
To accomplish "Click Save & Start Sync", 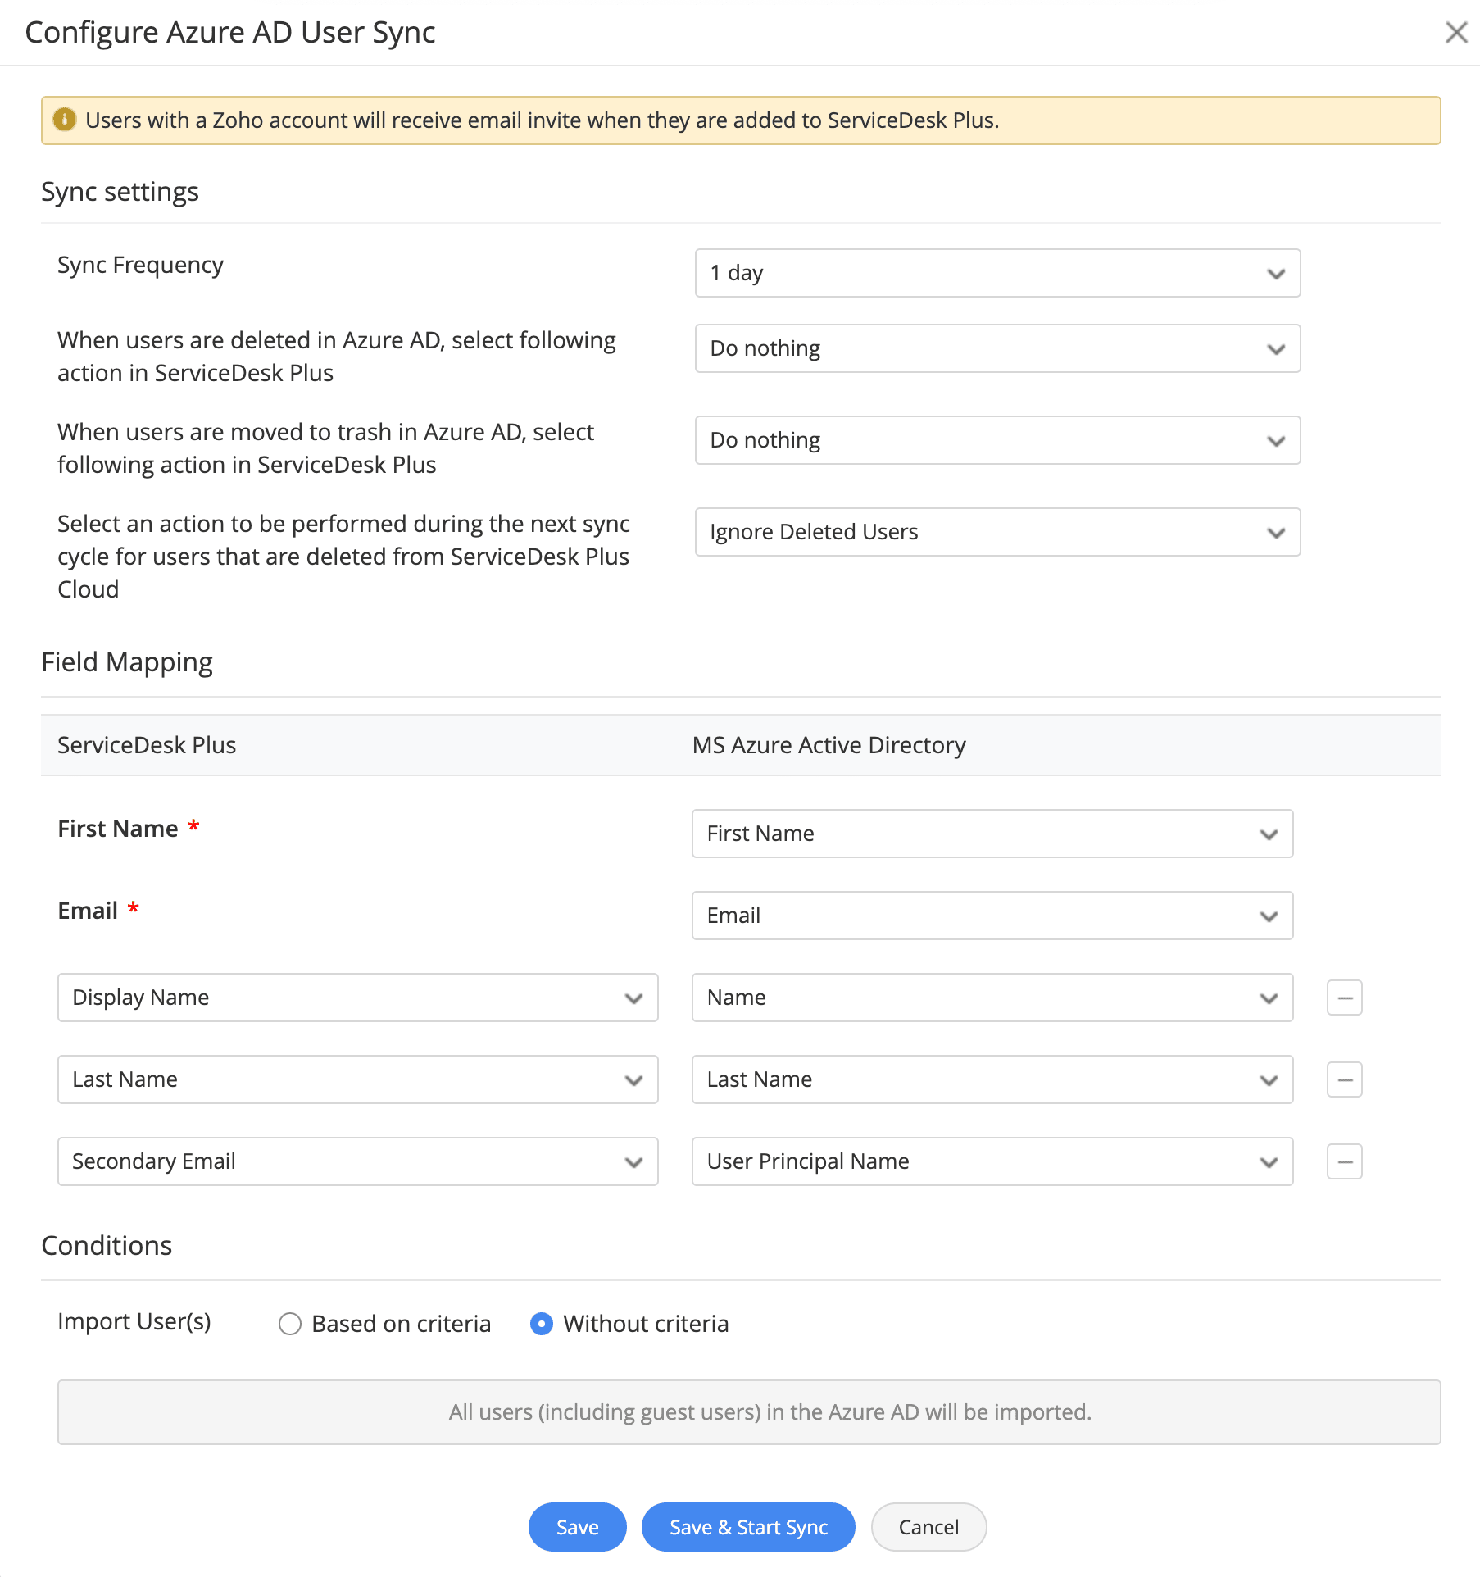I will click(748, 1527).
